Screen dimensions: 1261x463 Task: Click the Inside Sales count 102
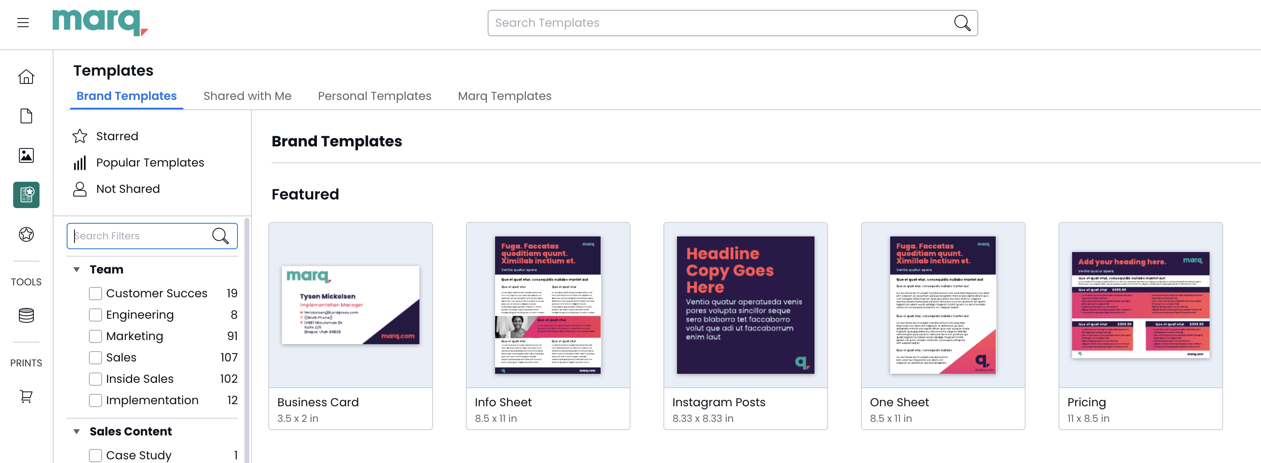pyautogui.click(x=228, y=379)
